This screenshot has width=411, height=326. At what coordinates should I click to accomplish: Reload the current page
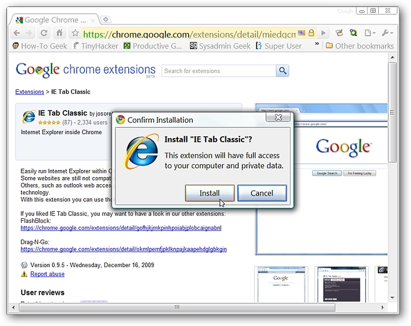tap(44, 33)
